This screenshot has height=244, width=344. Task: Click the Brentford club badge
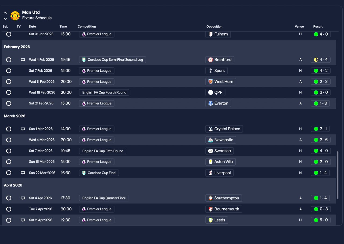210,60
